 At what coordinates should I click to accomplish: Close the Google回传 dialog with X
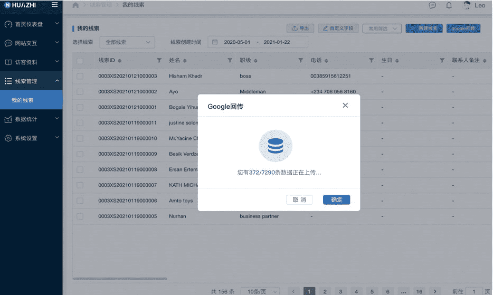(x=345, y=106)
